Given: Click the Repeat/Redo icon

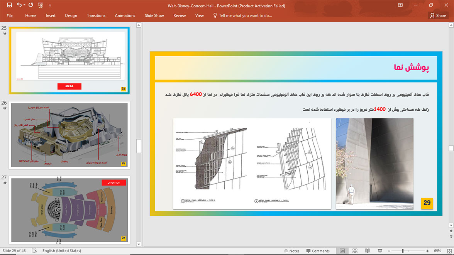Looking at the screenshot, I should click(31, 5).
